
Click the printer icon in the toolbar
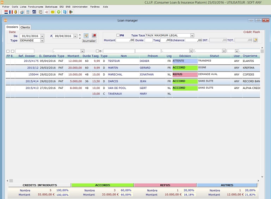[22, 12]
